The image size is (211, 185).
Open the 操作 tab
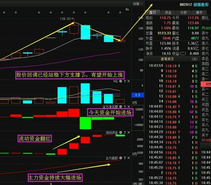[199, 12]
